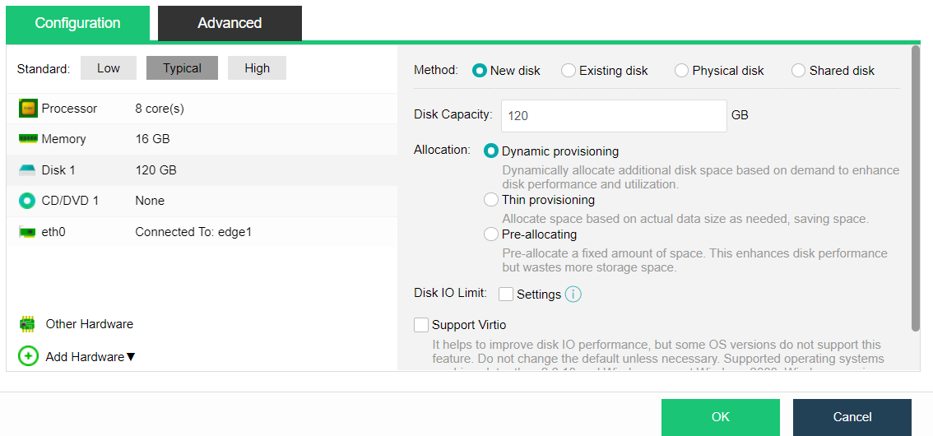Check the Support Virtio checkbox
Image resolution: width=933 pixels, height=436 pixels.
[421, 325]
